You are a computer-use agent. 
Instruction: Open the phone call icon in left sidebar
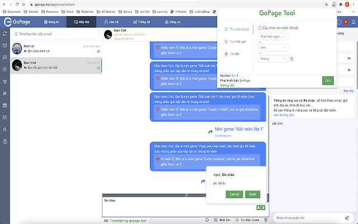click(x=5, y=81)
